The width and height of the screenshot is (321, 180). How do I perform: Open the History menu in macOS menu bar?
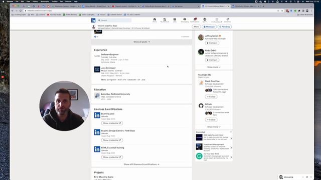coord(35,1)
